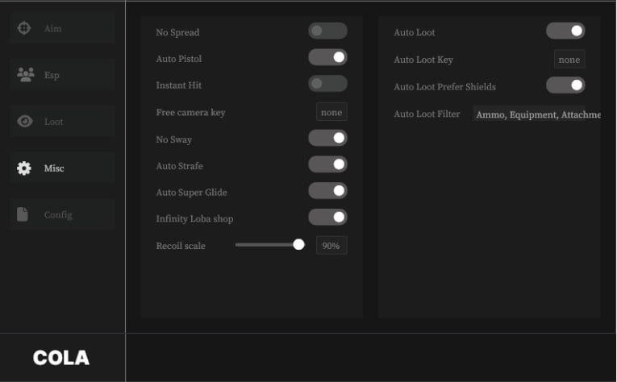
Task: Turn off the Auto Pistol switch
Action: (327, 57)
